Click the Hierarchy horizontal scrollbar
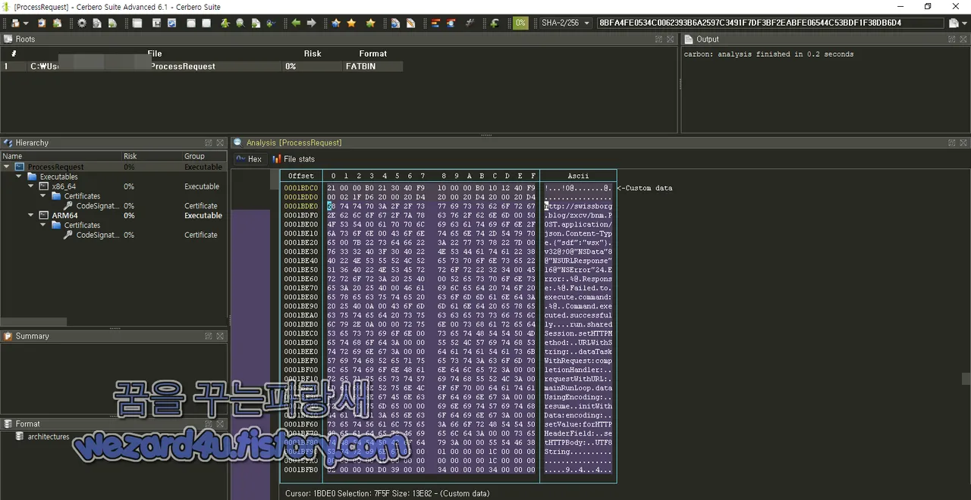The image size is (971, 500). 34,322
